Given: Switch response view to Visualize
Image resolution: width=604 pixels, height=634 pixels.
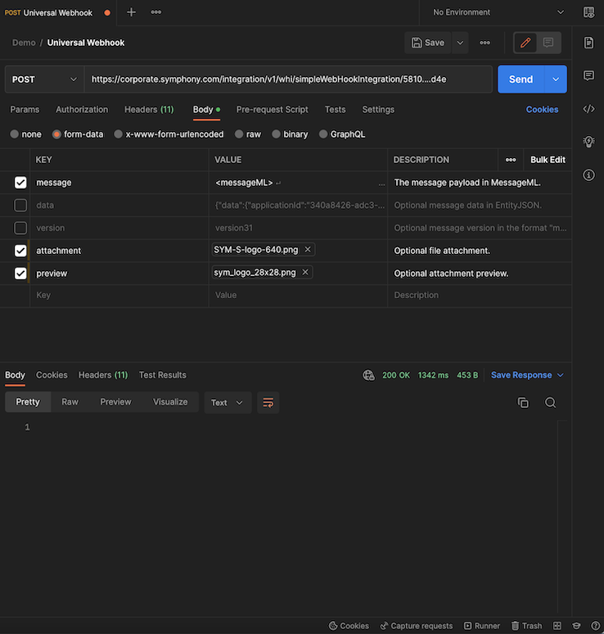Looking at the screenshot, I should click(x=170, y=402).
